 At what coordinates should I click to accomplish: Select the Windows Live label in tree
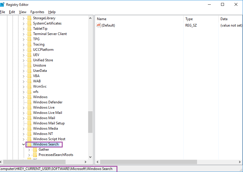click(44, 107)
